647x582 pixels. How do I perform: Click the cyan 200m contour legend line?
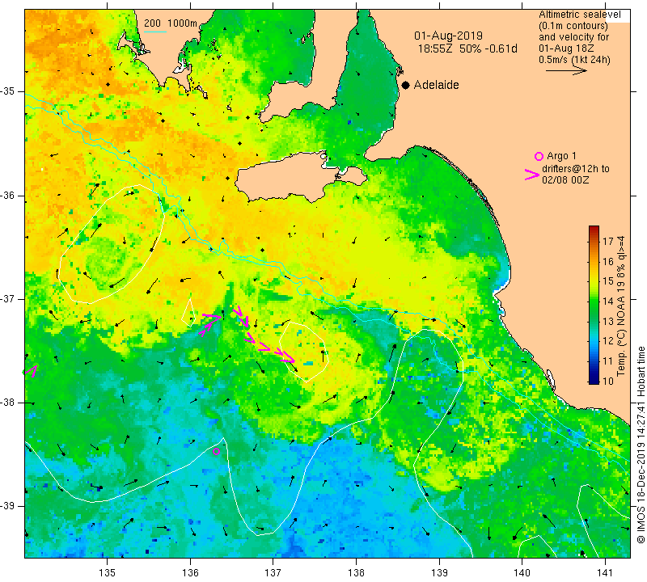pyautogui.click(x=155, y=32)
